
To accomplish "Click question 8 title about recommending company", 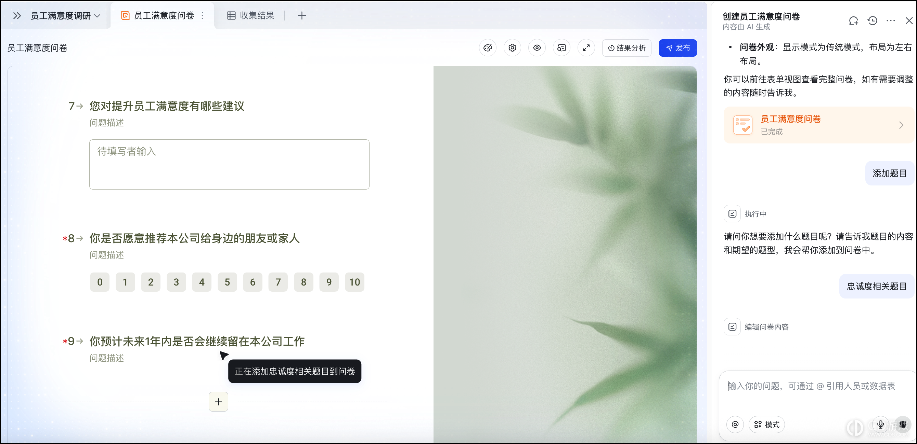I will click(194, 238).
